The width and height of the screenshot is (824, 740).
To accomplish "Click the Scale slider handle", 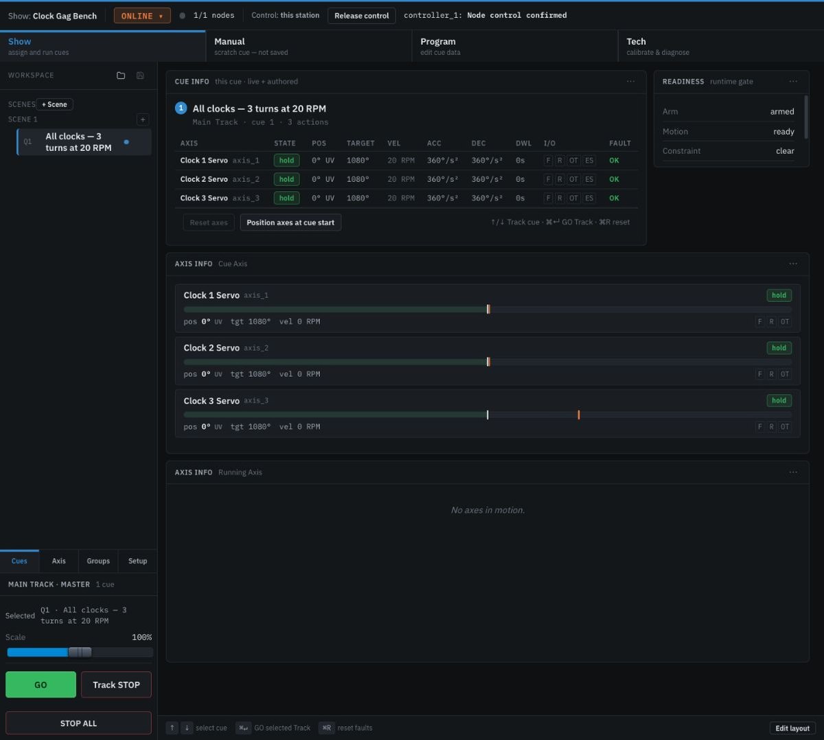I will (x=80, y=652).
